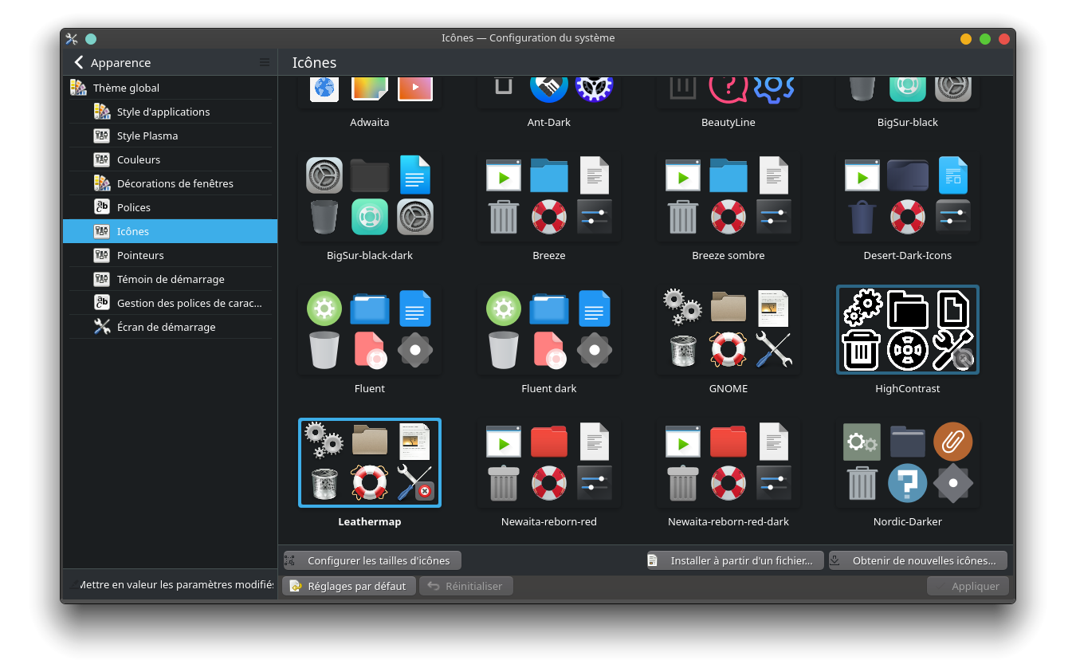Select the Polices entry
The height and width of the screenshot is (672, 1076).
pyautogui.click(x=171, y=207)
